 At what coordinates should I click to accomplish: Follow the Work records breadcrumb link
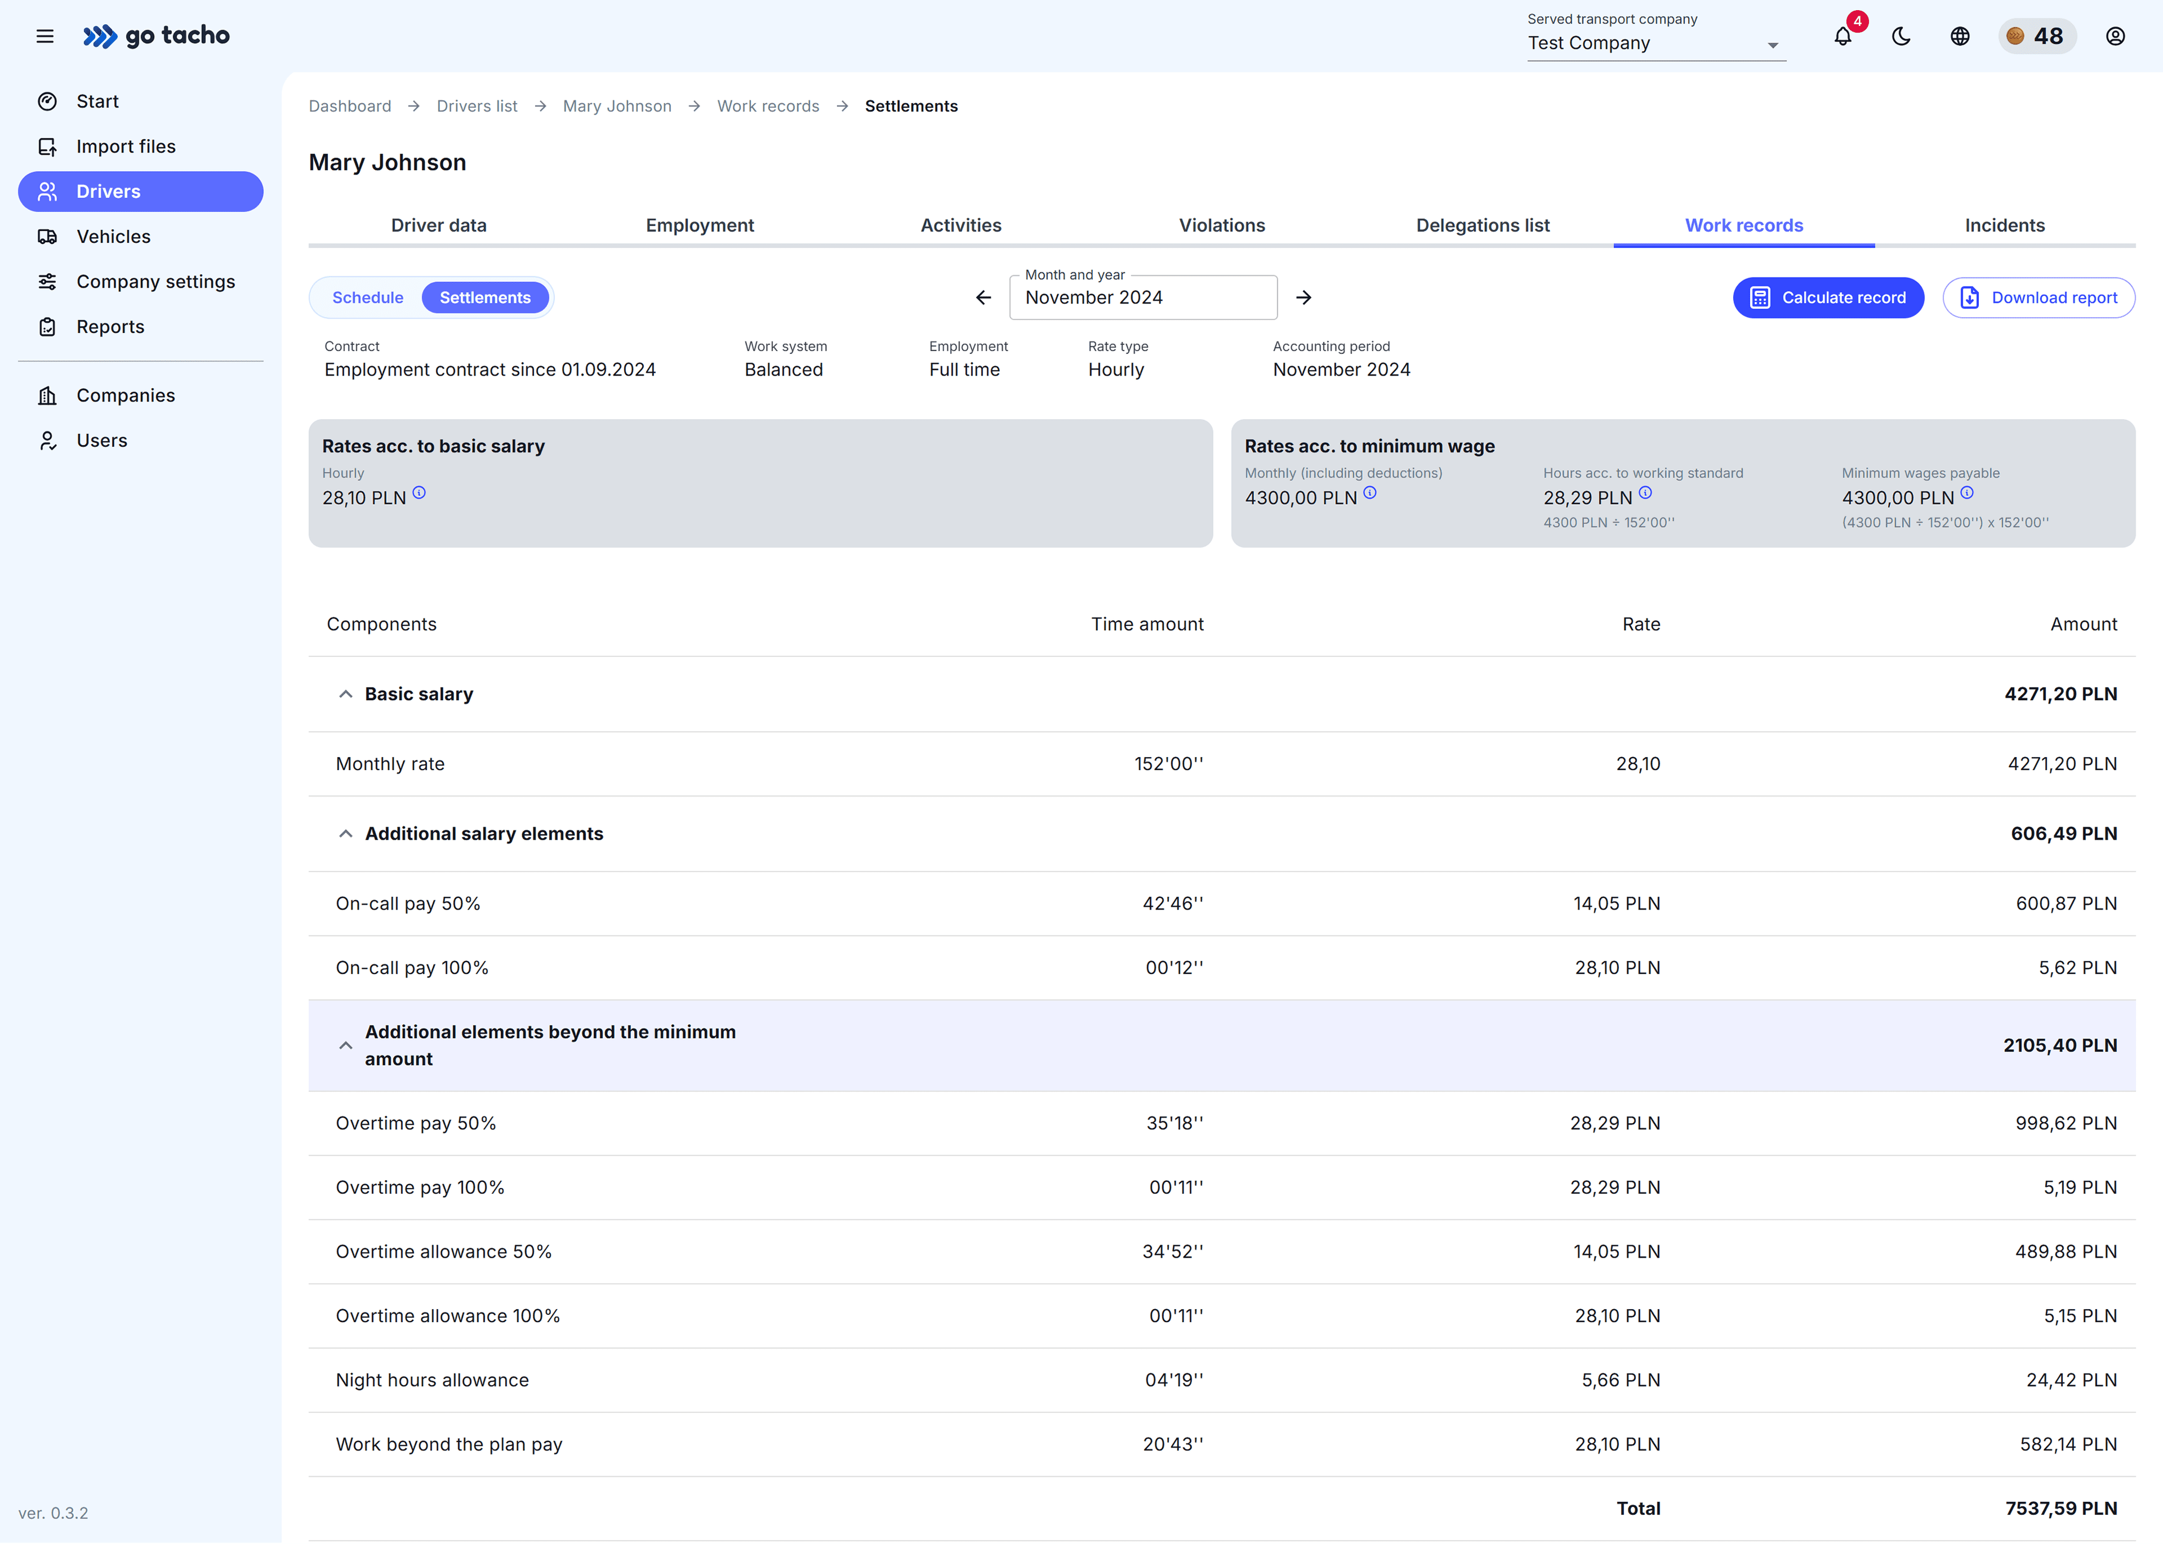[x=768, y=106]
